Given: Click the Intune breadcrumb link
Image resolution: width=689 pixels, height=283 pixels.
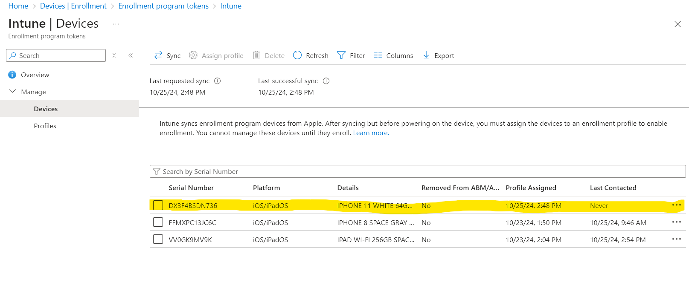Looking at the screenshot, I should pos(231,6).
